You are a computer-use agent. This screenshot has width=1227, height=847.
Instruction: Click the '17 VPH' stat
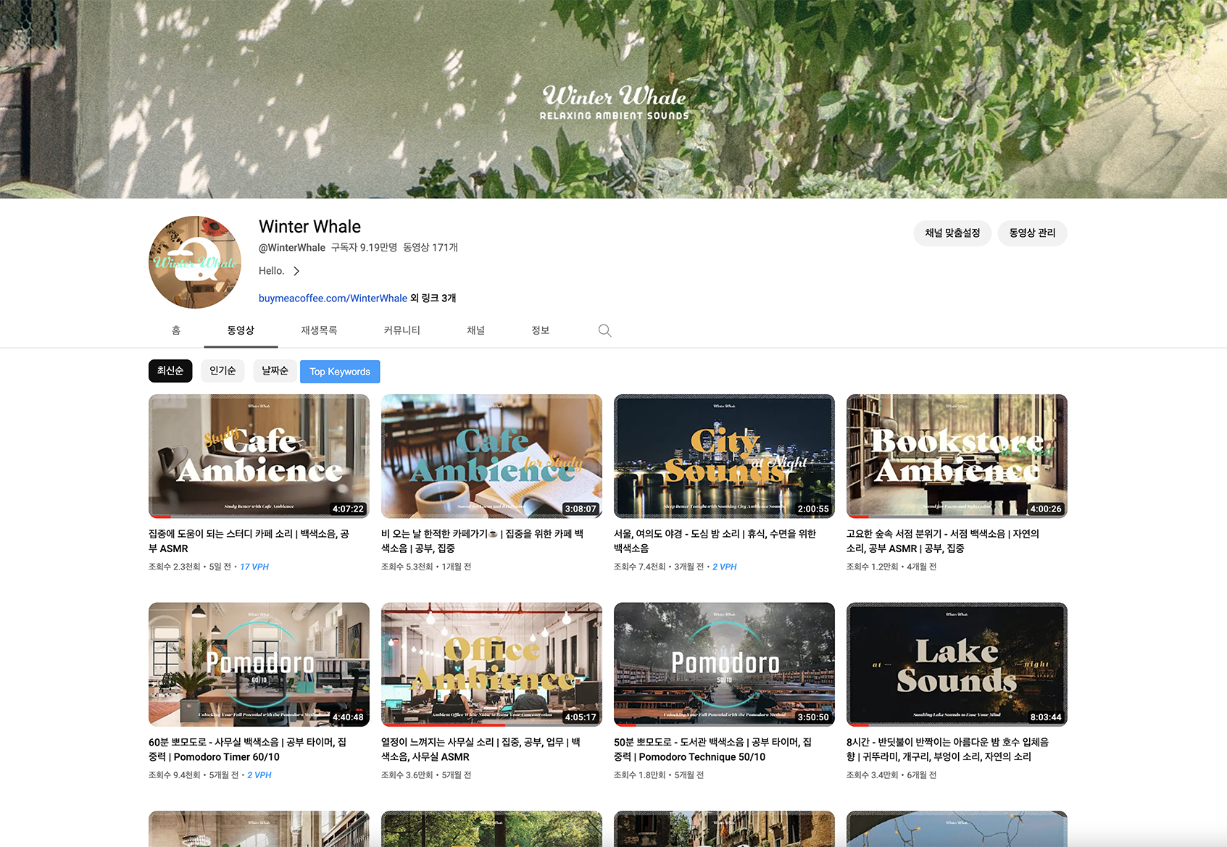tap(254, 567)
